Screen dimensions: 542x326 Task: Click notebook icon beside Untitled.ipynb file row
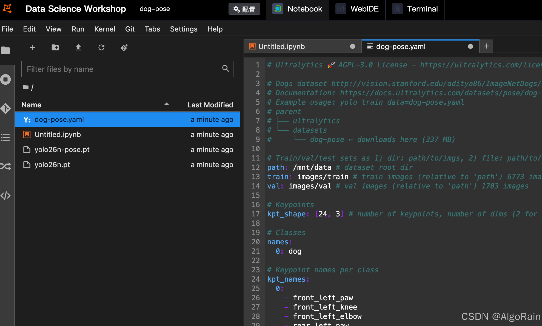(27, 135)
